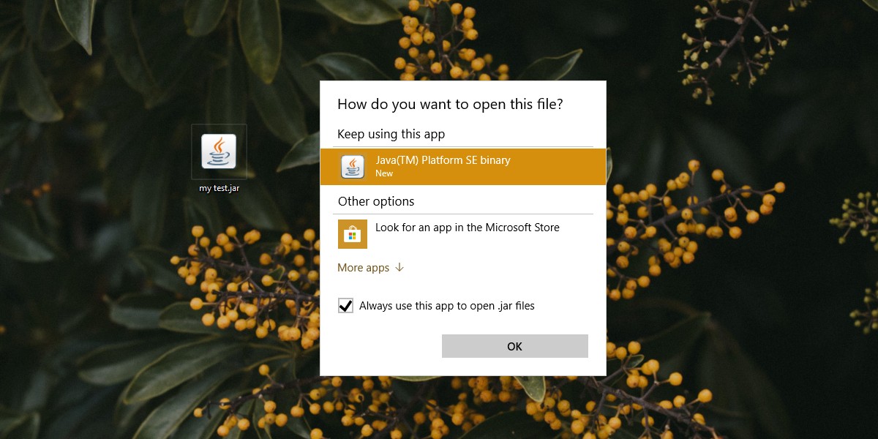Click the "my test.jar" file name label
Viewport: 878px width, 439px height.
click(x=219, y=188)
